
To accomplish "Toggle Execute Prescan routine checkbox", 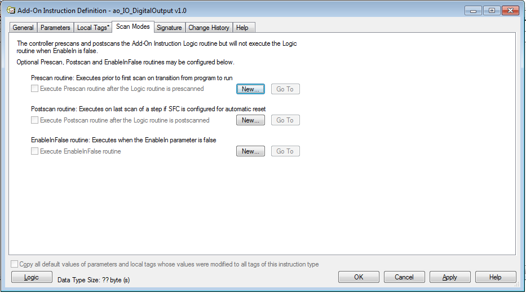I will click(x=34, y=89).
